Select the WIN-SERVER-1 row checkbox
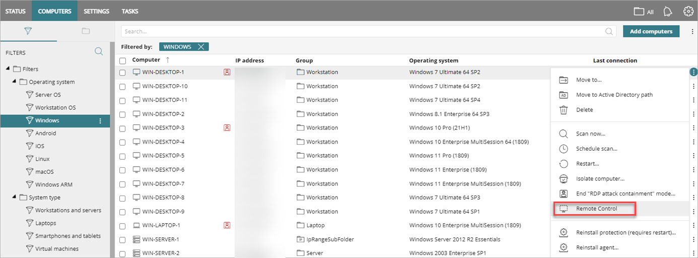Screen dimensions: 698x258 tap(122, 239)
